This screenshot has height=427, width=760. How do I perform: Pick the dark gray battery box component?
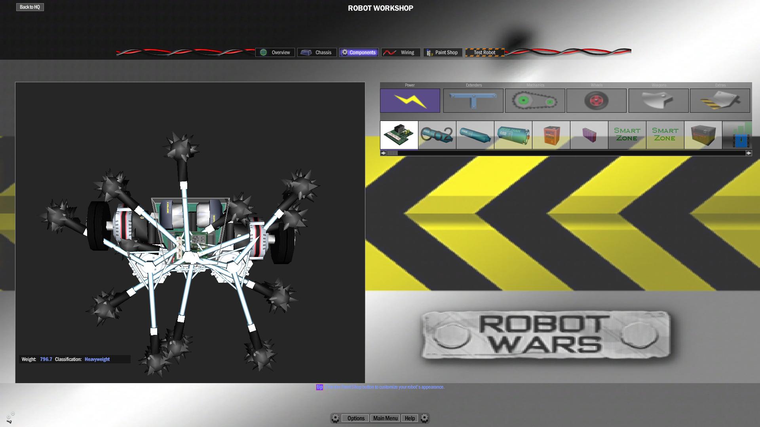[703, 135]
